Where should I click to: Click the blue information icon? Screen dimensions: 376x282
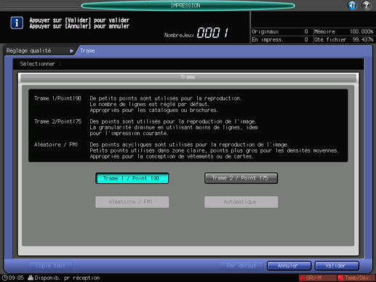[x=17, y=23]
